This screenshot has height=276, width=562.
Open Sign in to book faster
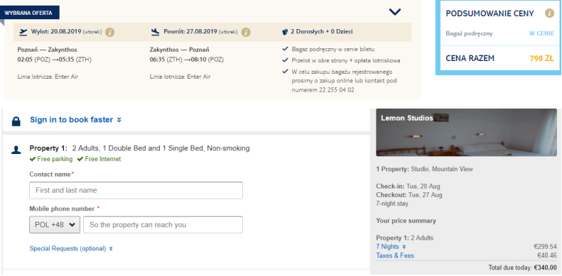pos(75,120)
